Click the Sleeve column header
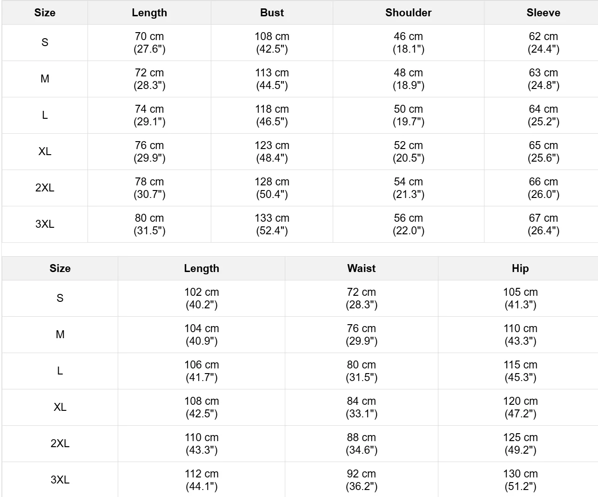The height and width of the screenshot is (497, 598). [x=543, y=13]
